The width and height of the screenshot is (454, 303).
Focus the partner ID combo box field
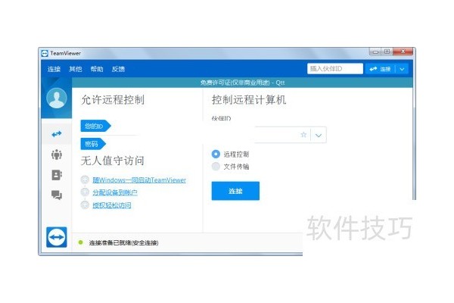291,135
